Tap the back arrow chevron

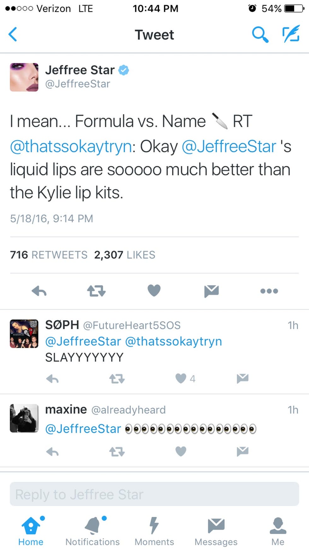(13, 34)
